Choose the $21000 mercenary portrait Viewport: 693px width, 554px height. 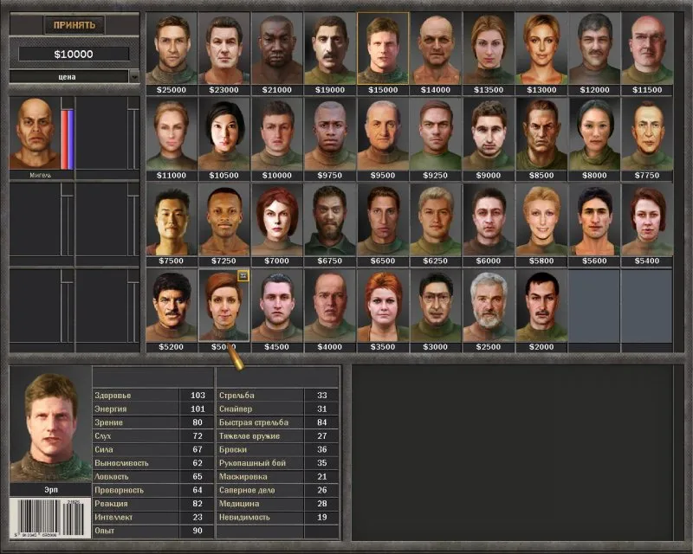pyautogui.click(x=277, y=48)
